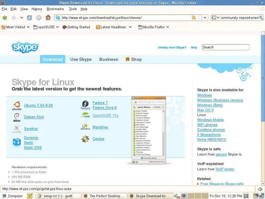Click the Ubuntu 7.04-8.04 link
Screen dimensions: 265x199
tap(38, 105)
